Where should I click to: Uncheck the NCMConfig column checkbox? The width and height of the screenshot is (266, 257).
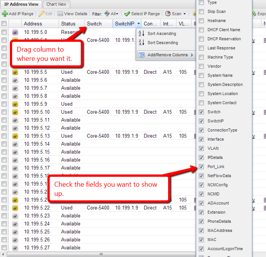[x=201, y=185]
